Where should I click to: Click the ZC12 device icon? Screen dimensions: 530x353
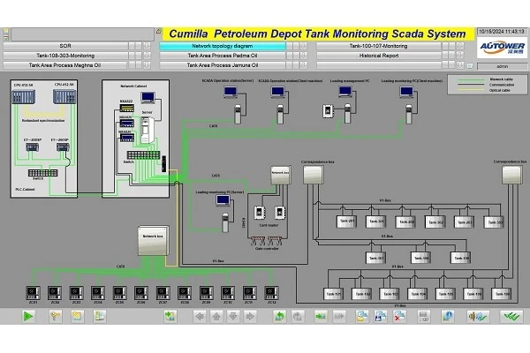click(271, 293)
